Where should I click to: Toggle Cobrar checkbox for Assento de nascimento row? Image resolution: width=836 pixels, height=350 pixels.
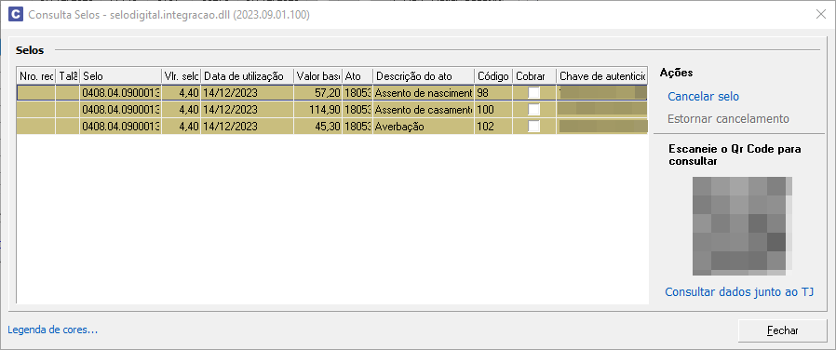[x=533, y=93]
